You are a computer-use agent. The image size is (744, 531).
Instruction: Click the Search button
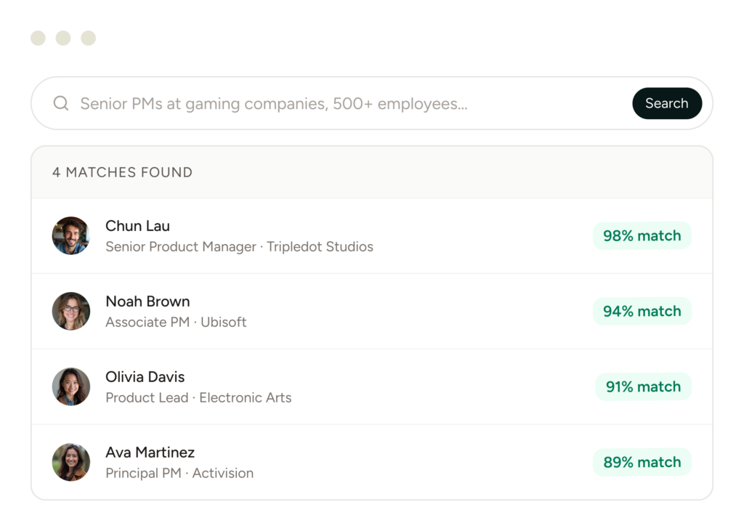point(666,103)
